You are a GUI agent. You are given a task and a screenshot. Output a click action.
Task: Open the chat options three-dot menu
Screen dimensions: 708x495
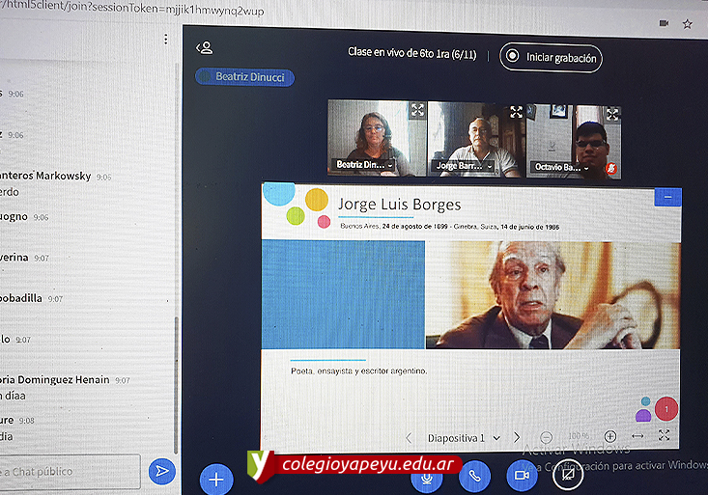coord(165,40)
